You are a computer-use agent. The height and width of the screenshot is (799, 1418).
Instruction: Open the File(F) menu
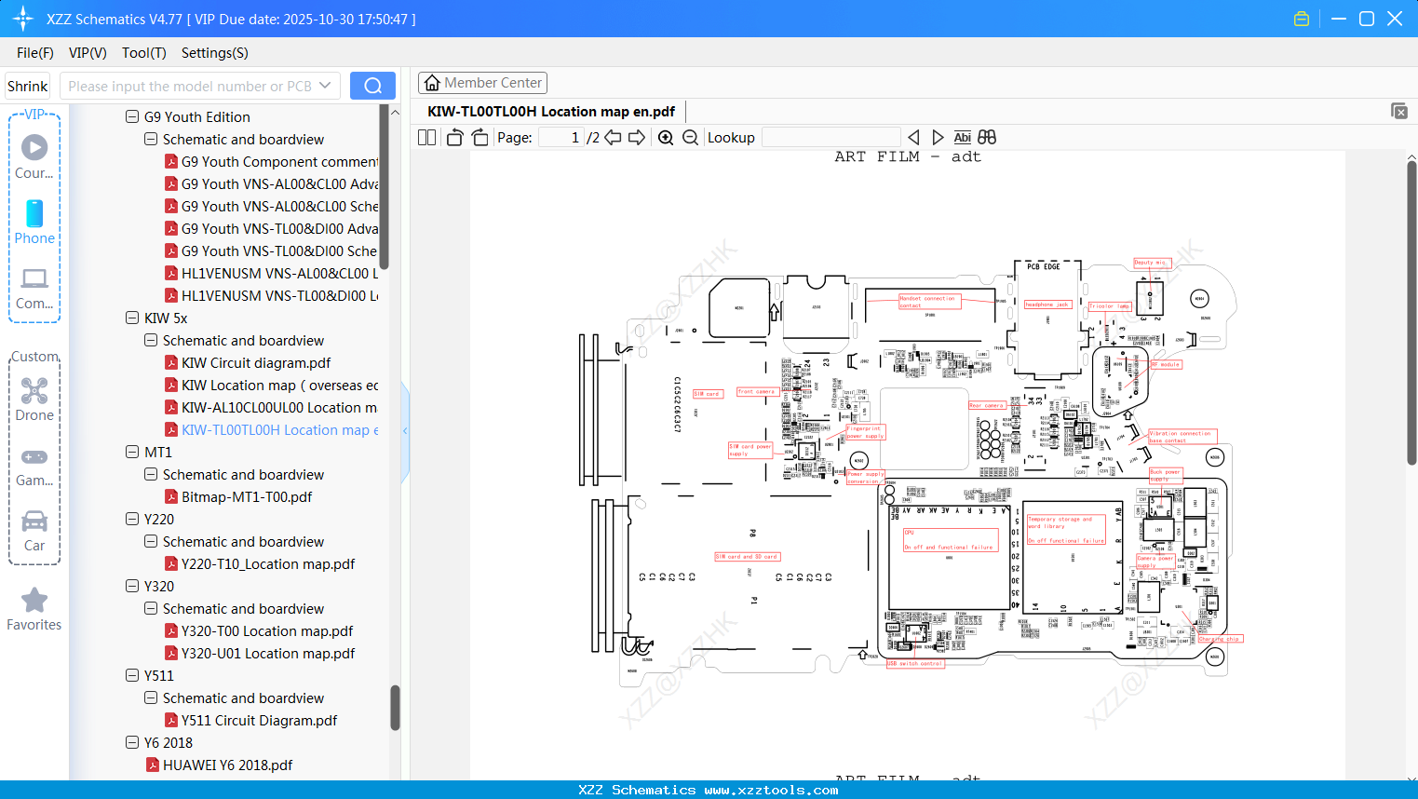pyautogui.click(x=35, y=53)
